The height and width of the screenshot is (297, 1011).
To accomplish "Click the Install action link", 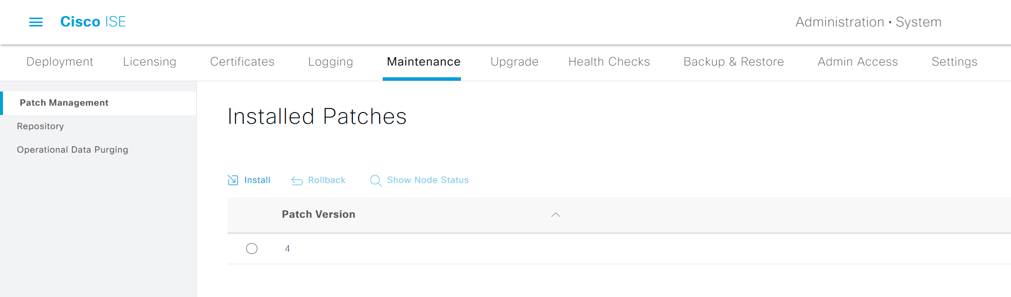I will (x=257, y=180).
